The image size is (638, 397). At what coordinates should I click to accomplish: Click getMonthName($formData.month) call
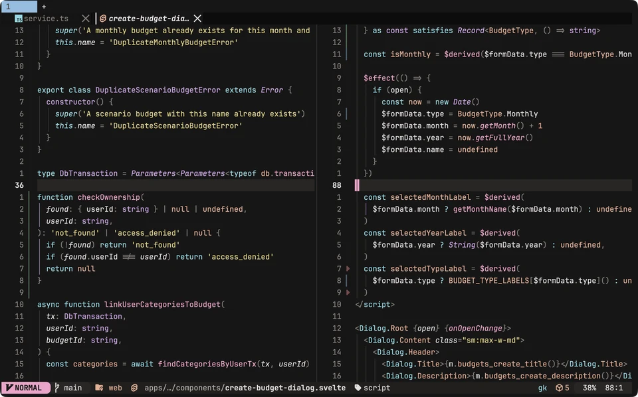(x=518, y=209)
